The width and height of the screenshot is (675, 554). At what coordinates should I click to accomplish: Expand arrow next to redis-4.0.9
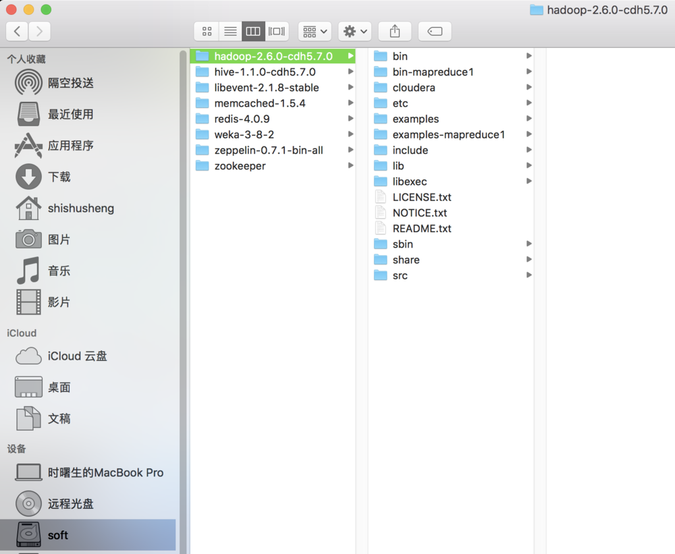tap(351, 118)
